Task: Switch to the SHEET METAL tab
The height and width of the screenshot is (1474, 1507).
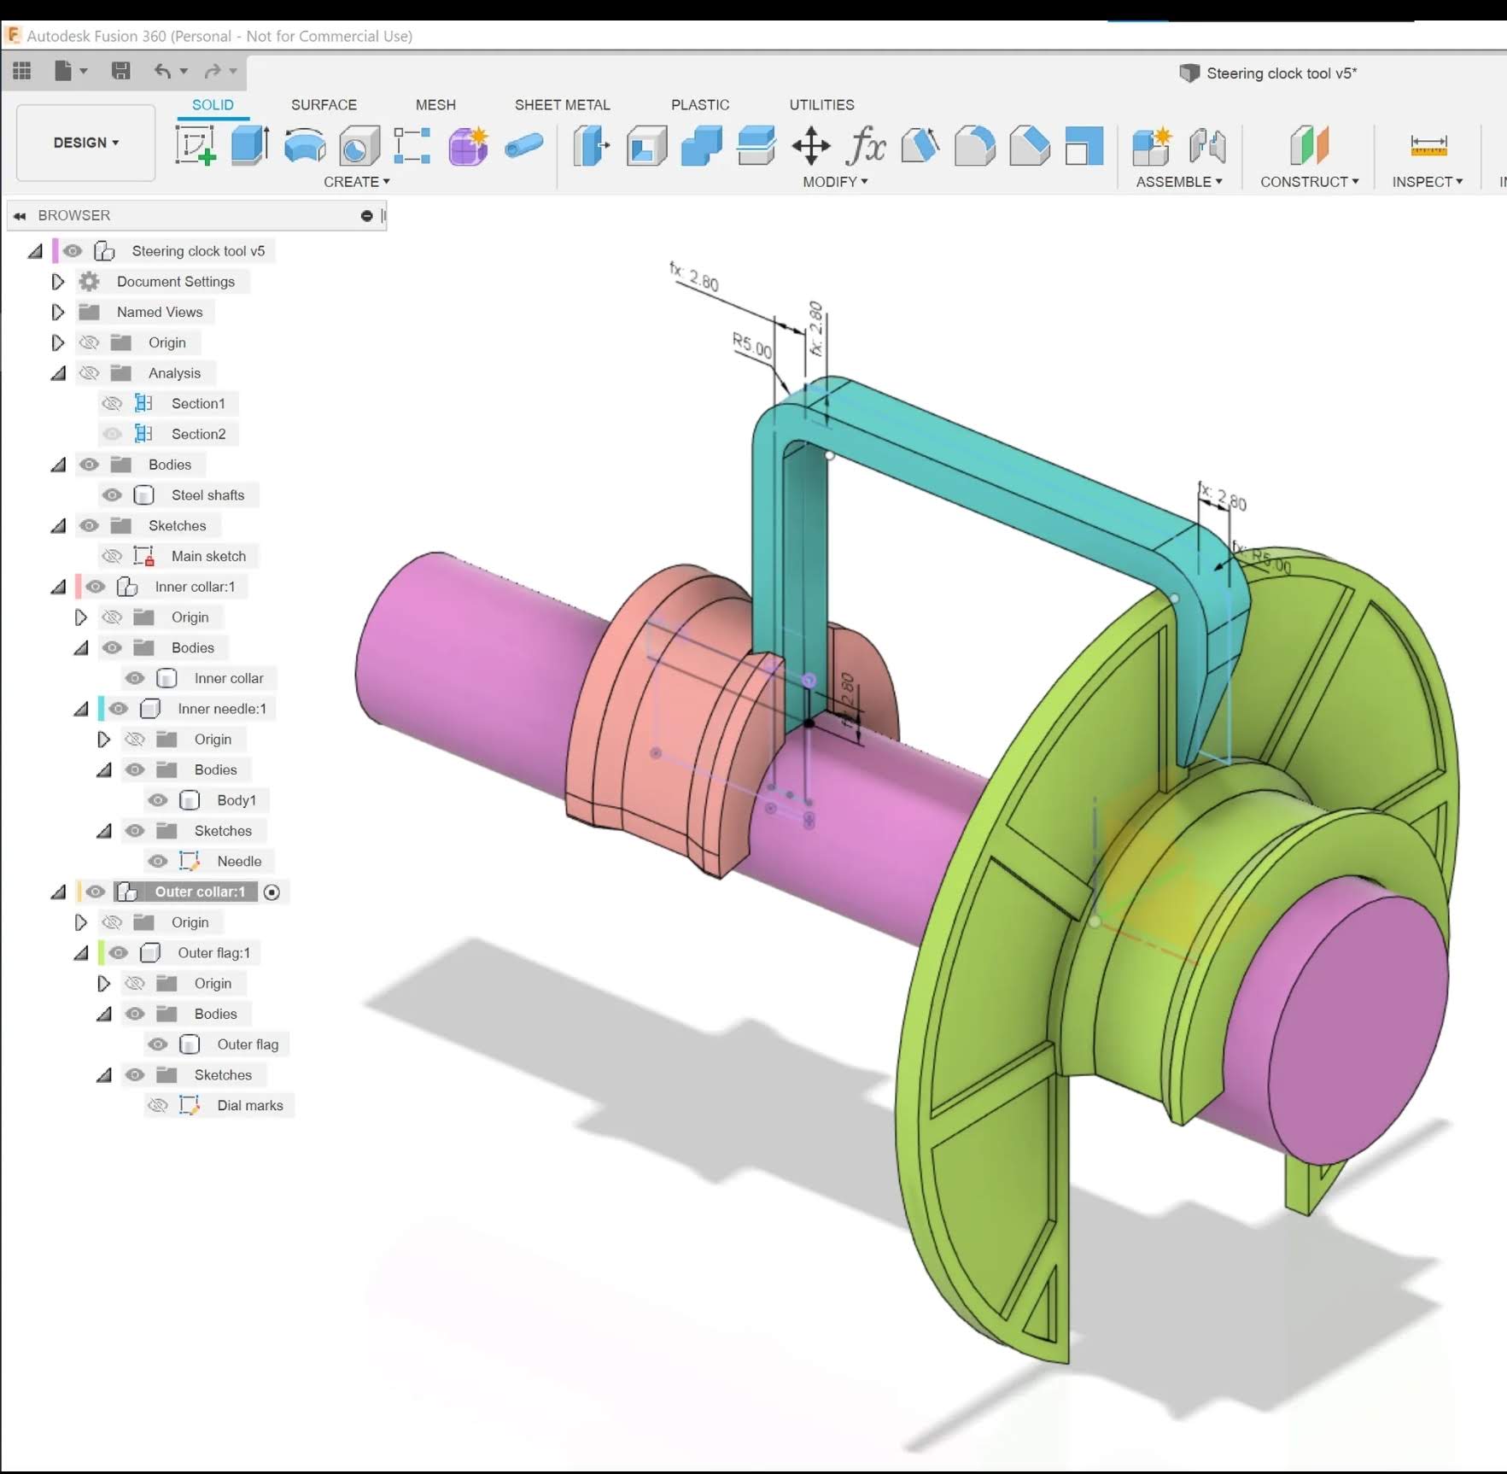Action: coord(562,105)
